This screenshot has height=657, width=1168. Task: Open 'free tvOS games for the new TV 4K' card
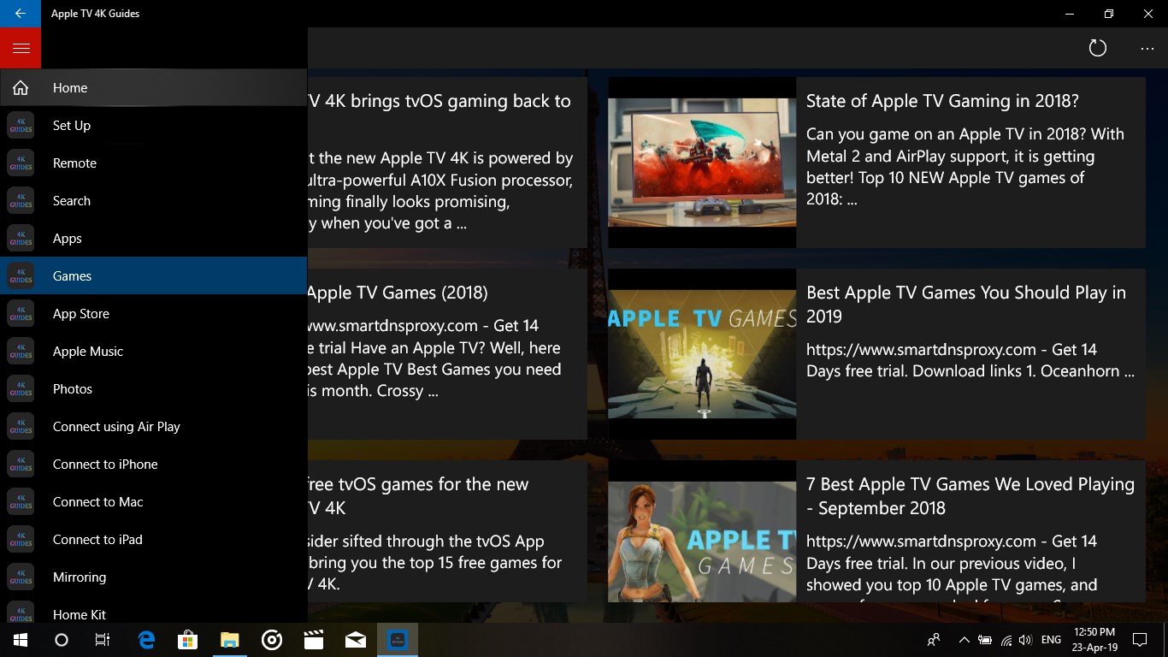[x=447, y=531]
